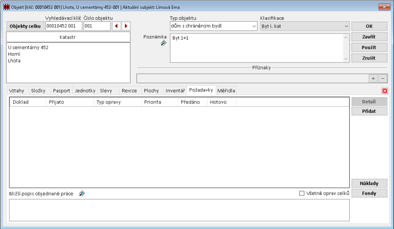
Task: Toggle Včetně oprav celků checkbox
Action: 302,194
